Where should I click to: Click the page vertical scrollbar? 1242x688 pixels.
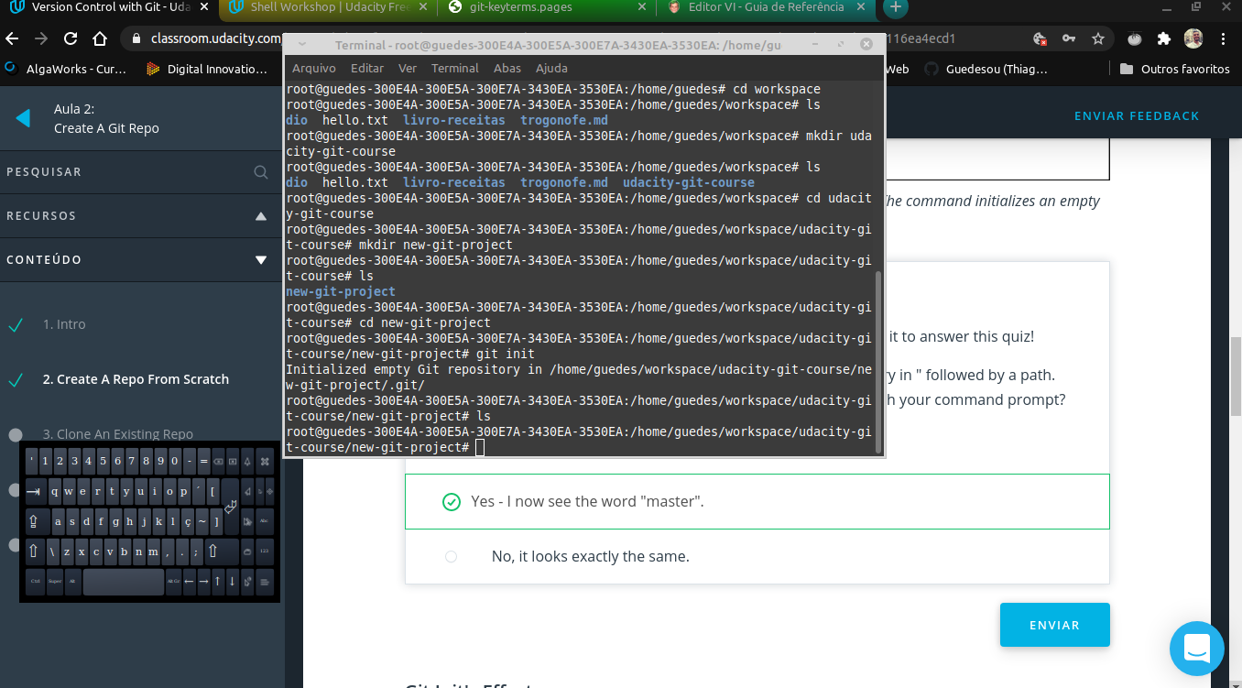tap(1236, 377)
